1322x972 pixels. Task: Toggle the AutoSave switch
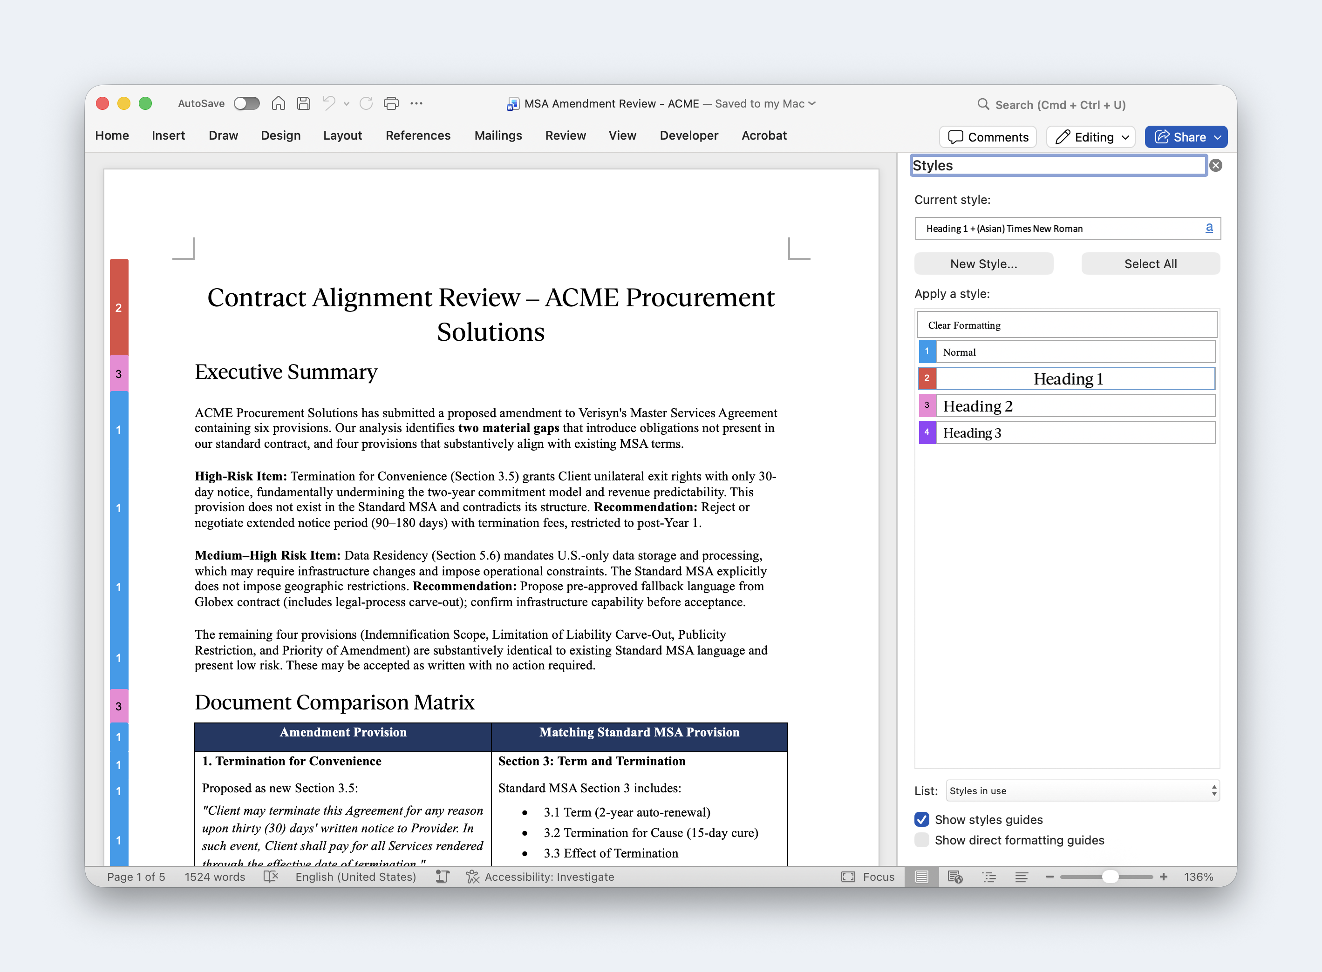(246, 103)
